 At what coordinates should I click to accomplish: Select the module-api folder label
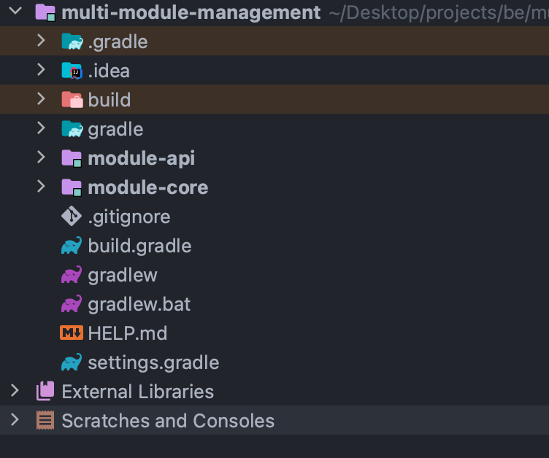click(142, 158)
